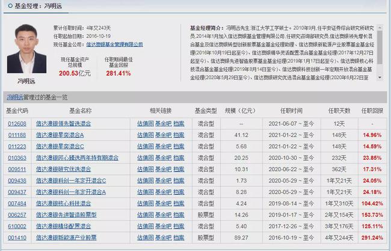Screen dimensions: 391x251
Task: Click the fund manager portrait photo
Action: [26, 49]
